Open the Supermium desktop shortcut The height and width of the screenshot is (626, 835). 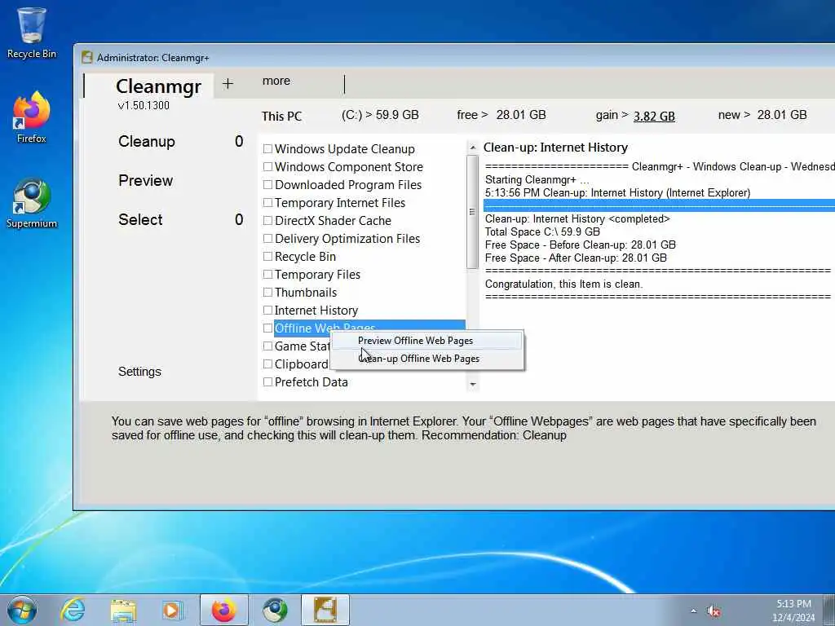(32, 203)
